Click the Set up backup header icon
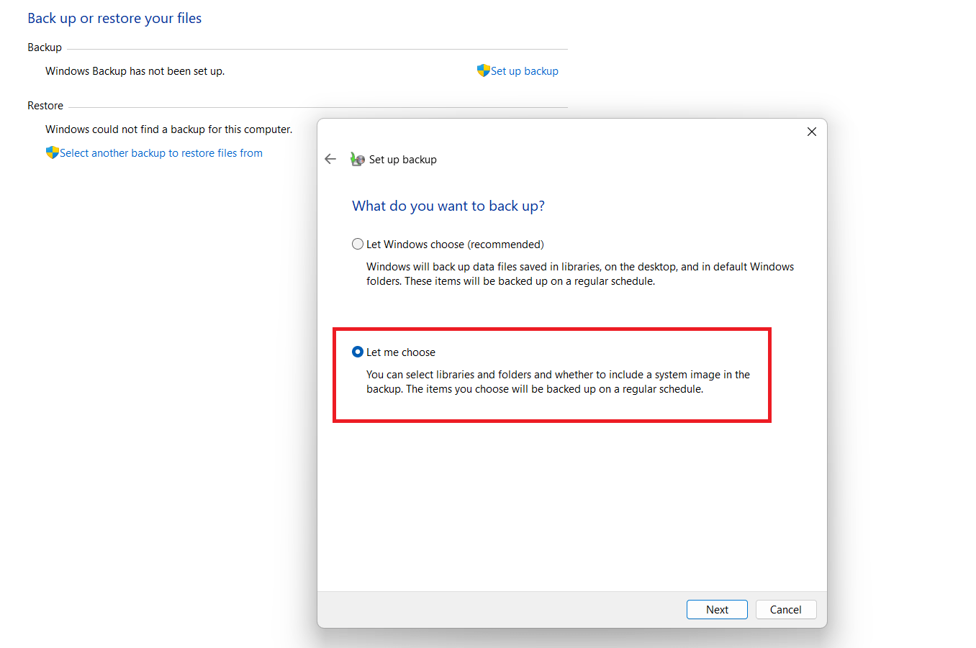The height and width of the screenshot is (648, 976). pyautogui.click(x=357, y=158)
